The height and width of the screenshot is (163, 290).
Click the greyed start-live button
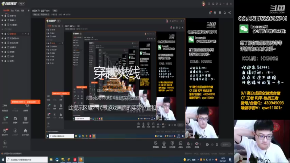(226, 145)
